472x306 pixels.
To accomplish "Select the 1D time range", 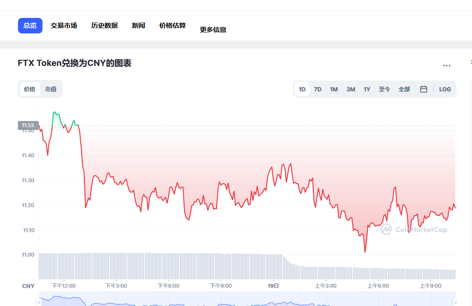I will (302, 89).
